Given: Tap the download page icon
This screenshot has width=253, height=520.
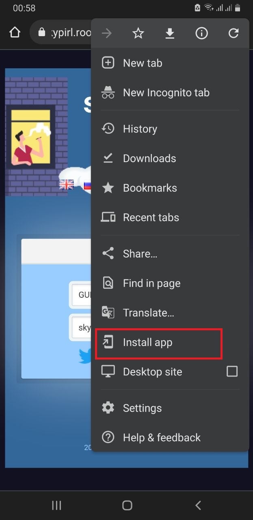Looking at the screenshot, I should 170,33.
